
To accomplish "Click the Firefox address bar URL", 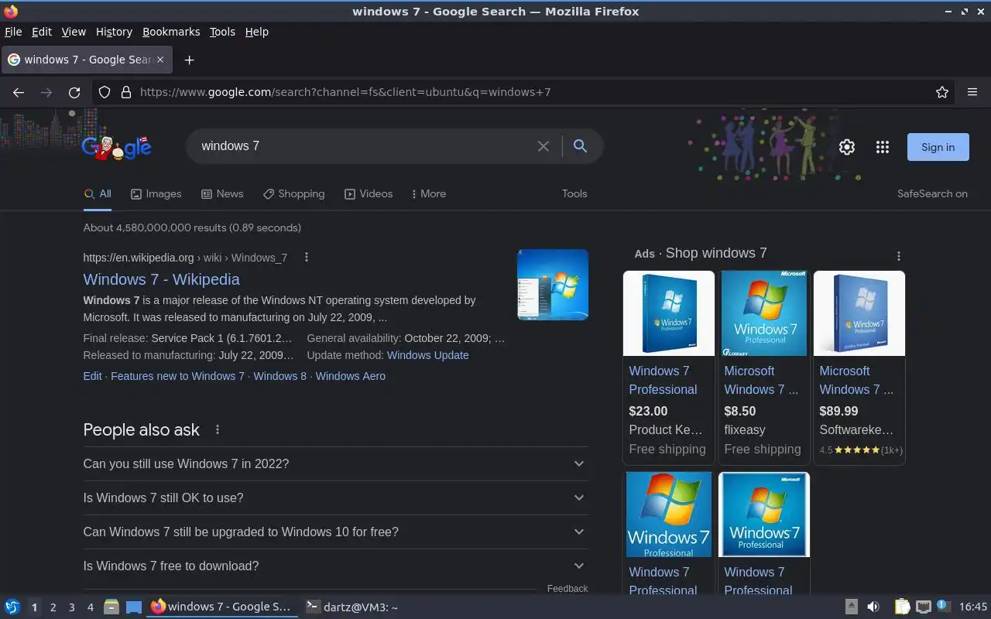I will click(x=345, y=92).
